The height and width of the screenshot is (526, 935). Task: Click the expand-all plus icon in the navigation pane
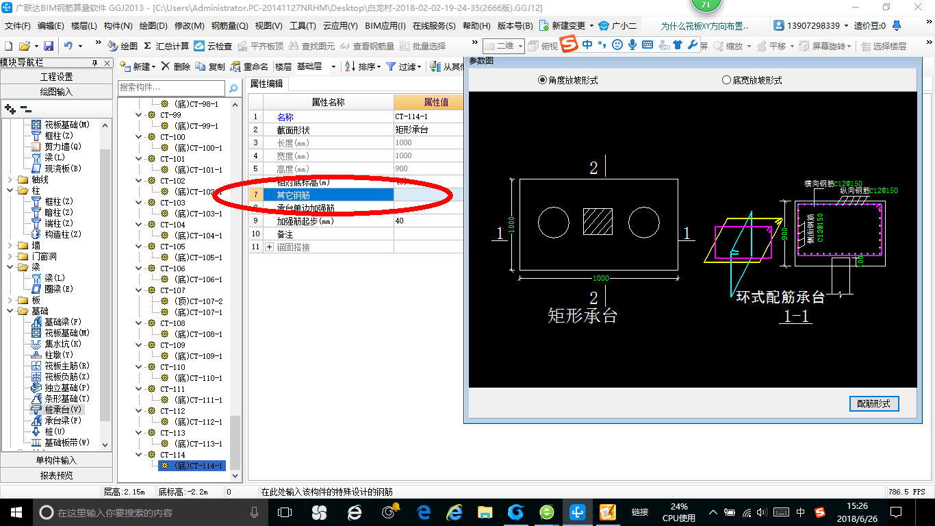(10, 109)
